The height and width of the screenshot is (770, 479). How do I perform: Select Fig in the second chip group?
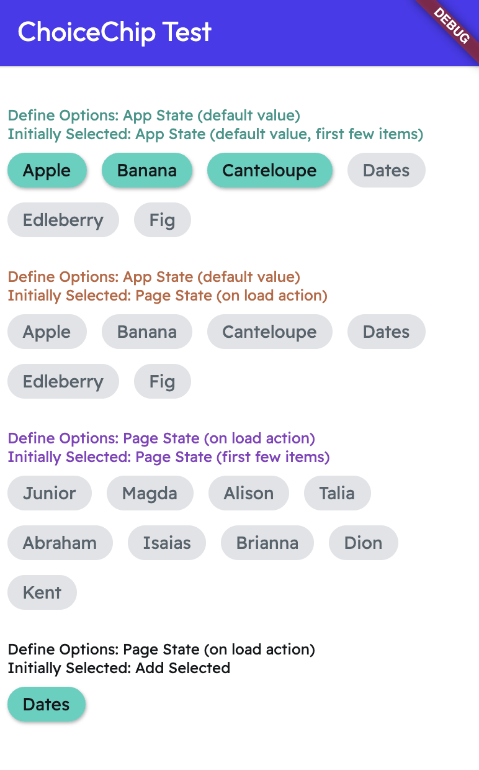tap(162, 381)
